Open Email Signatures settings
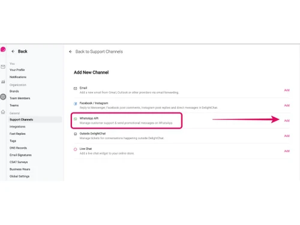The image size is (300, 225). (x=20, y=155)
